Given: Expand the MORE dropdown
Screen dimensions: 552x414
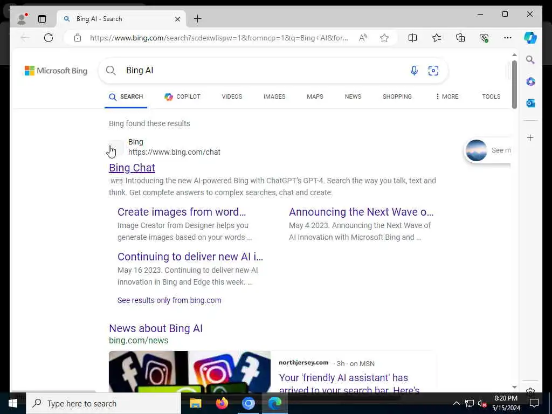Looking at the screenshot, I should (447, 97).
